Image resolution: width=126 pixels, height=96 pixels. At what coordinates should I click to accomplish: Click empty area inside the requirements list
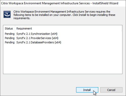pos(63,59)
